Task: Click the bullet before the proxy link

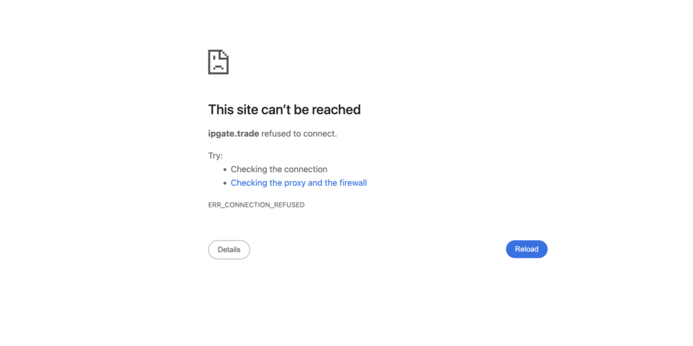Action: [224, 183]
